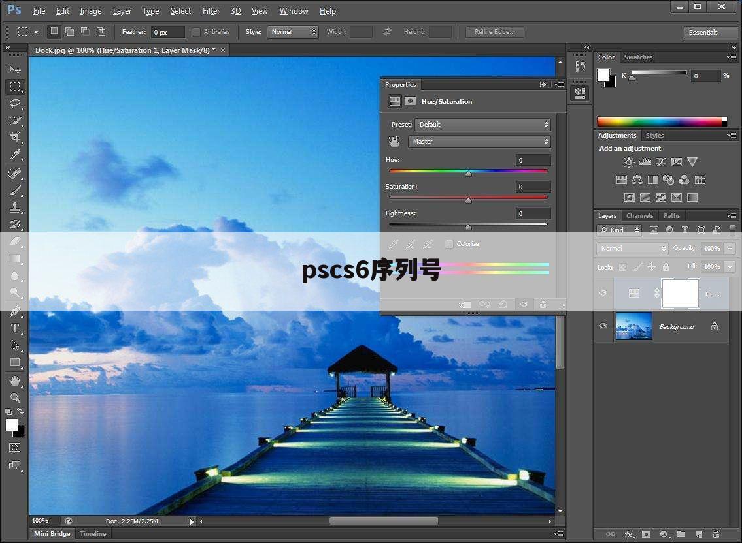The height and width of the screenshot is (543, 742).
Task: Select the Lasso tool
Action: click(x=15, y=104)
